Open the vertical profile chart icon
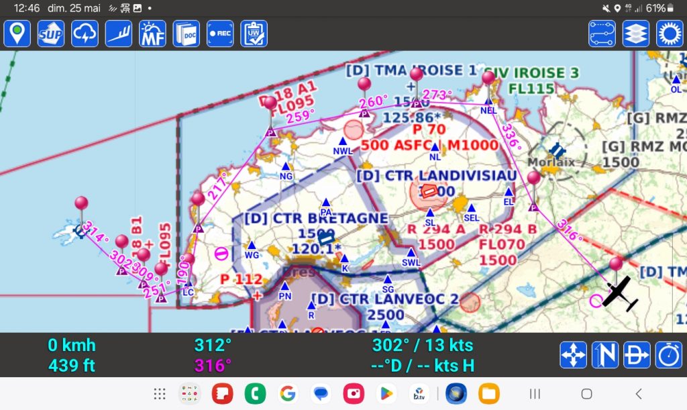 pyautogui.click(x=119, y=34)
